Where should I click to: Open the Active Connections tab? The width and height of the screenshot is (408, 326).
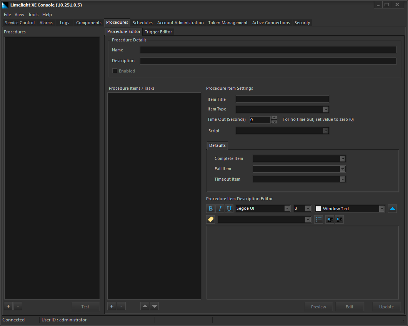tap(271, 23)
